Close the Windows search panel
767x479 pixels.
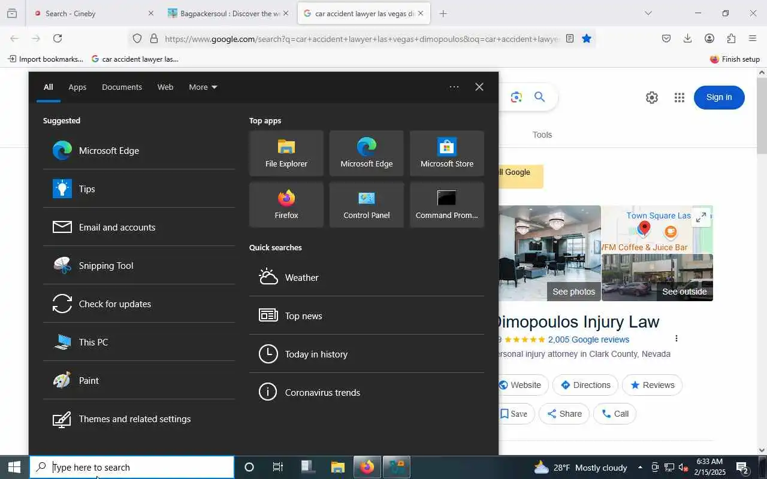point(479,87)
